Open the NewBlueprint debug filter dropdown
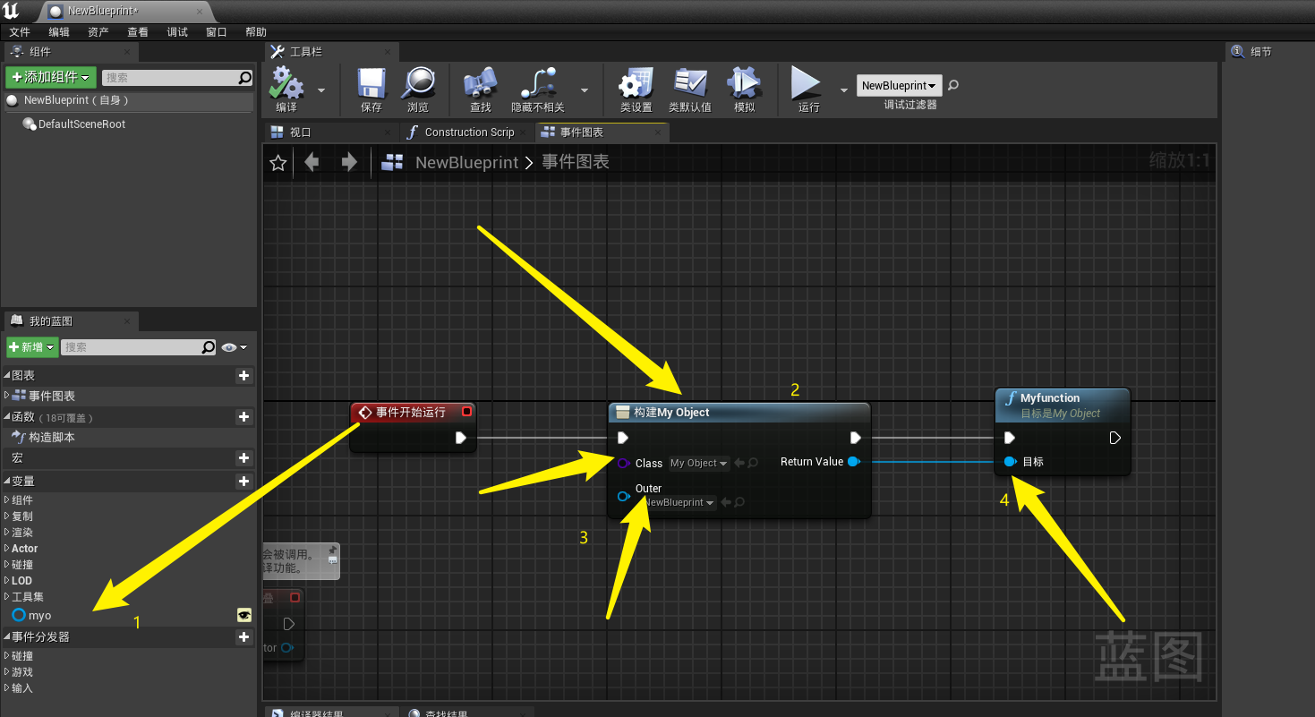 click(x=899, y=86)
